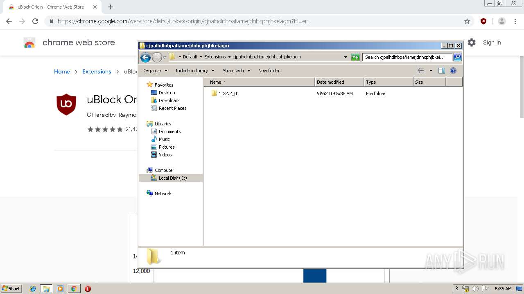This screenshot has height=294, width=524.
Task: Open a new Chrome tab
Action: point(111,7)
